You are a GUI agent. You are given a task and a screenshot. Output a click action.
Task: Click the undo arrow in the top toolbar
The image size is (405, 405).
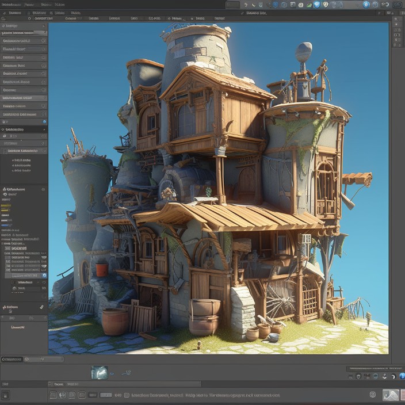click(x=246, y=5)
